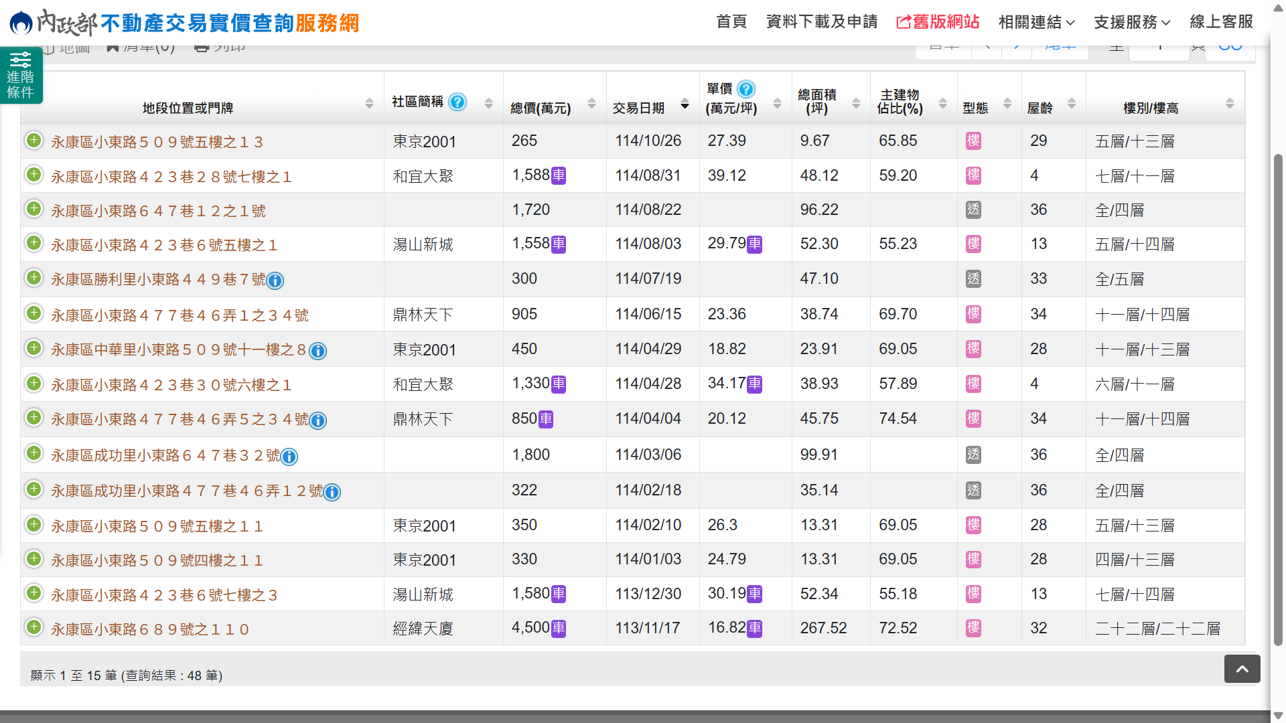The image size is (1286, 723).
Task: Expand details for 小東路689號之110 row
Action: point(34,627)
